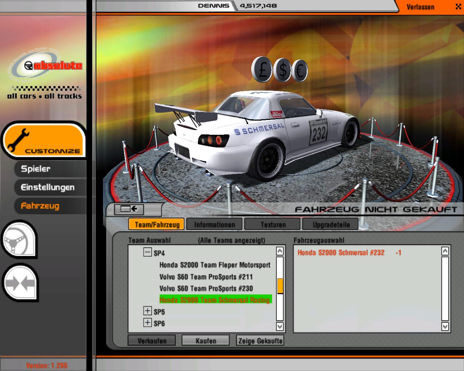
Task: Open the Informationen tab
Action: (214, 224)
